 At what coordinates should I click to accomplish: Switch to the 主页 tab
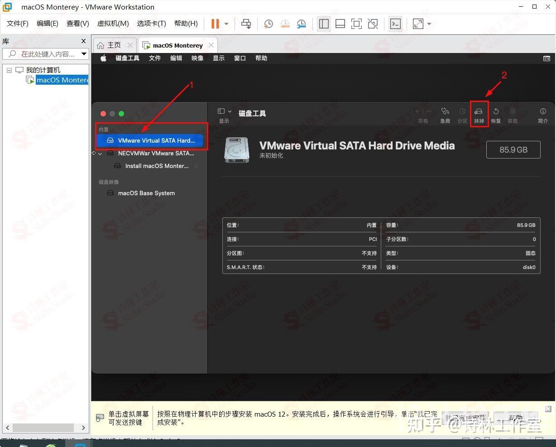[113, 45]
